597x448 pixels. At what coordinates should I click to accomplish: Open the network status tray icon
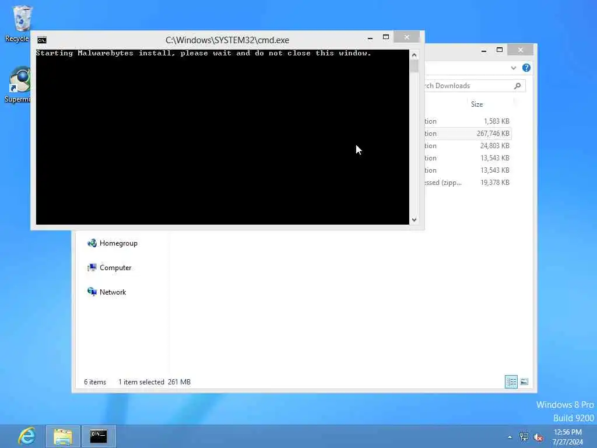coord(524,437)
